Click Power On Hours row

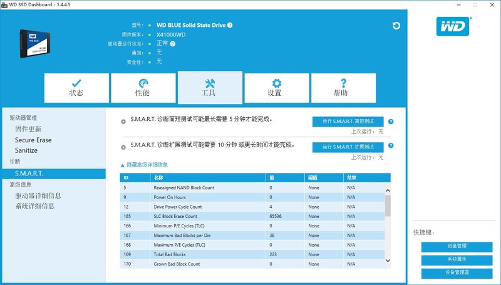(x=252, y=197)
